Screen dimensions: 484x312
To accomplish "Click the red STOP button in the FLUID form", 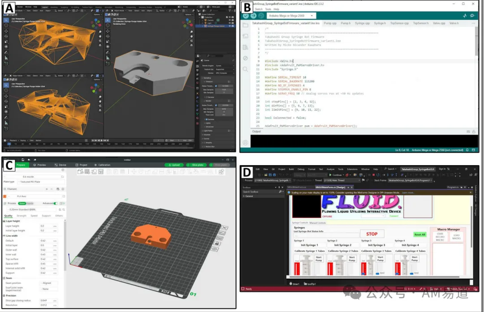I will point(372,234).
